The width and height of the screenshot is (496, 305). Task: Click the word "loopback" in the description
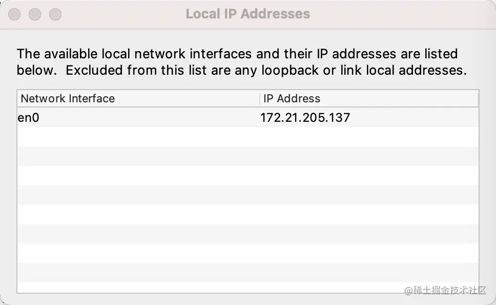(x=290, y=71)
